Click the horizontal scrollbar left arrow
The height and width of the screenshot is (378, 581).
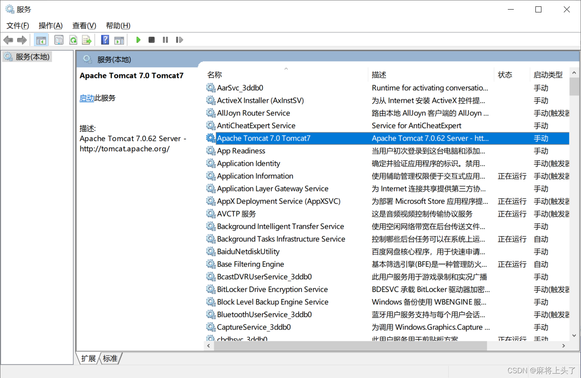coord(209,346)
